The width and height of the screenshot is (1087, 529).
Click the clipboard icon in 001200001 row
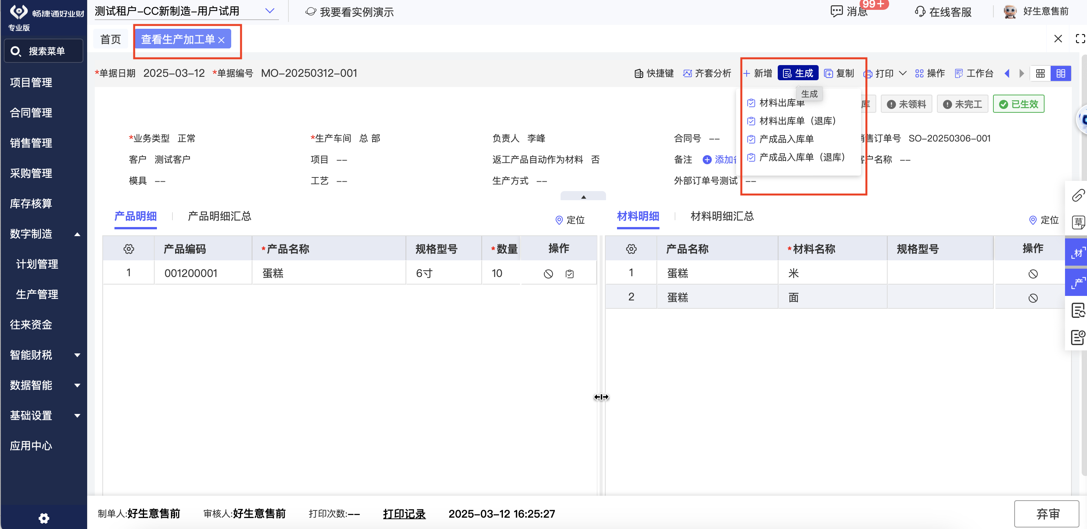570,274
